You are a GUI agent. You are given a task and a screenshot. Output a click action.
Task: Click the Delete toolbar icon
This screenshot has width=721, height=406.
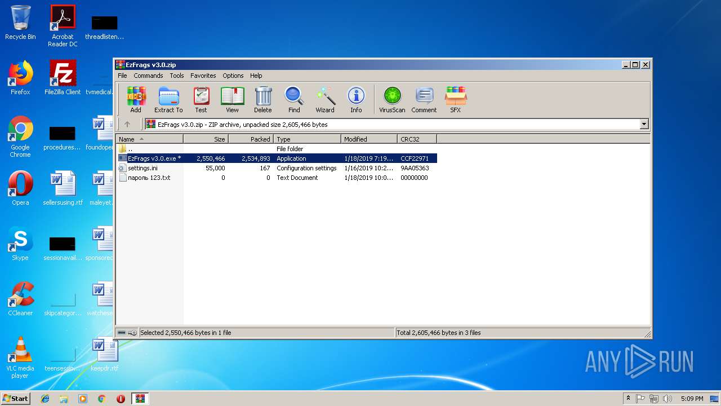tap(262, 100)
